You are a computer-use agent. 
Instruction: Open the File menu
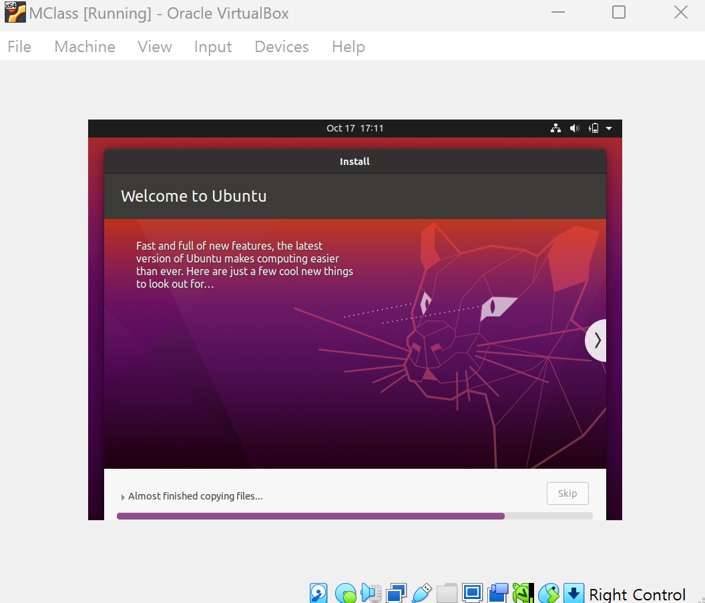[19, 46]
